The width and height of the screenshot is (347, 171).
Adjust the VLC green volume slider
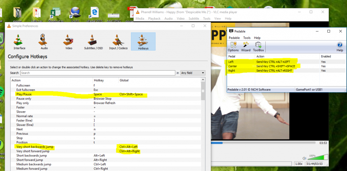pyautogui.click(x=318, y=157)
